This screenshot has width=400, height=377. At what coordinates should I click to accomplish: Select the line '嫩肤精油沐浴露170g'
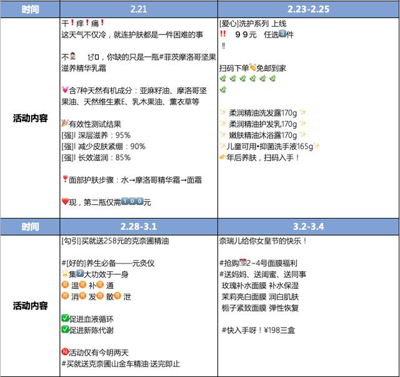263,135
